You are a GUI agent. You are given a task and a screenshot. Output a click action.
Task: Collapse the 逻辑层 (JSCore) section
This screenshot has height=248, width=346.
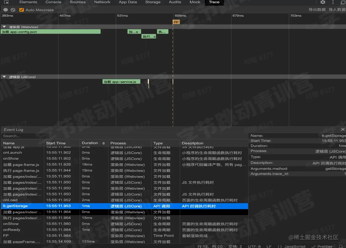tap(4, 77)
